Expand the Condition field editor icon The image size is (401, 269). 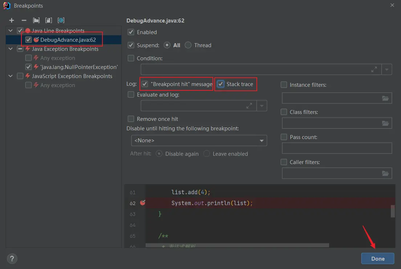coord(374,70)
